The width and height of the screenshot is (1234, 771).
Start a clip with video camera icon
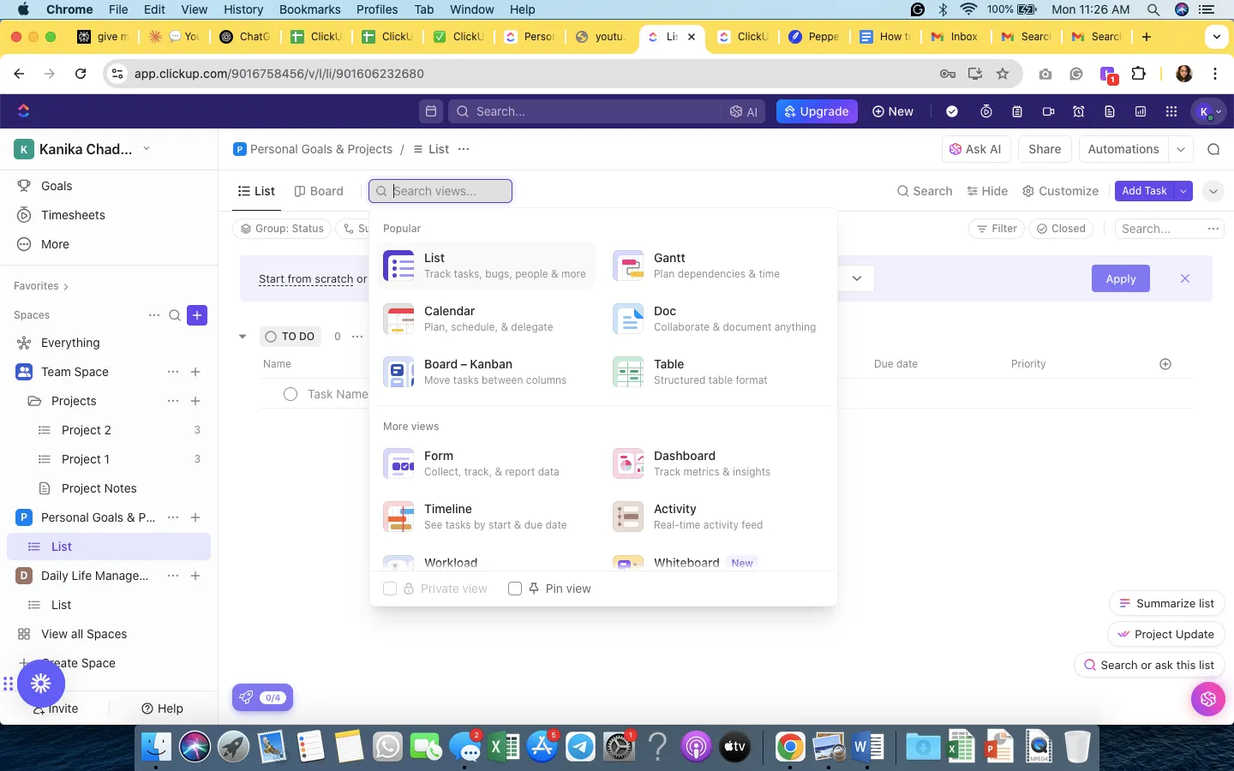click(1048, 111)
